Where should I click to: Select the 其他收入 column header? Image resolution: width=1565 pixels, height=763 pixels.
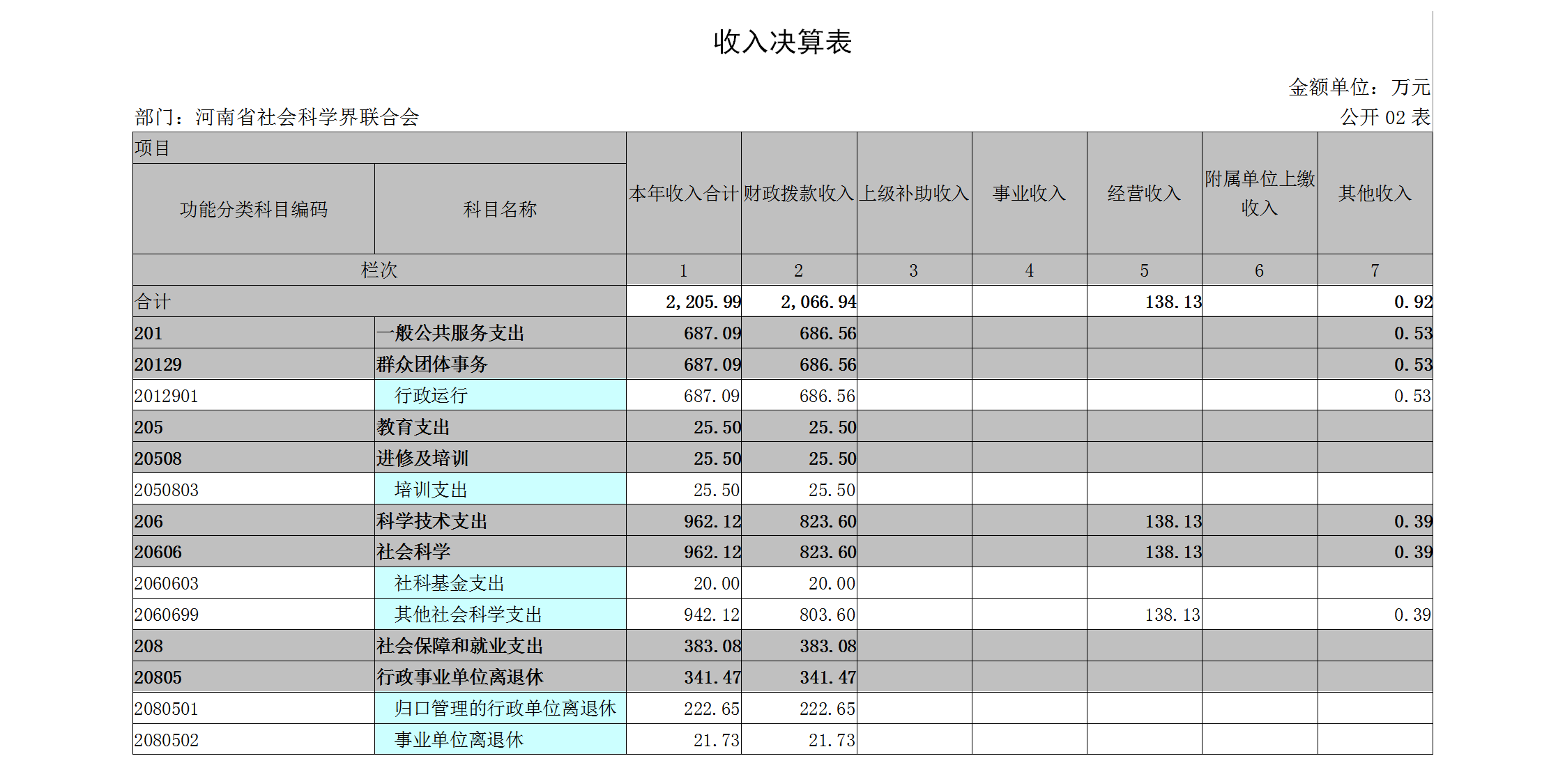coord(1375,193)
